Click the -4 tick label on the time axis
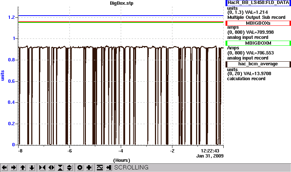The image size is (291, 172). [x=121, y=151]
